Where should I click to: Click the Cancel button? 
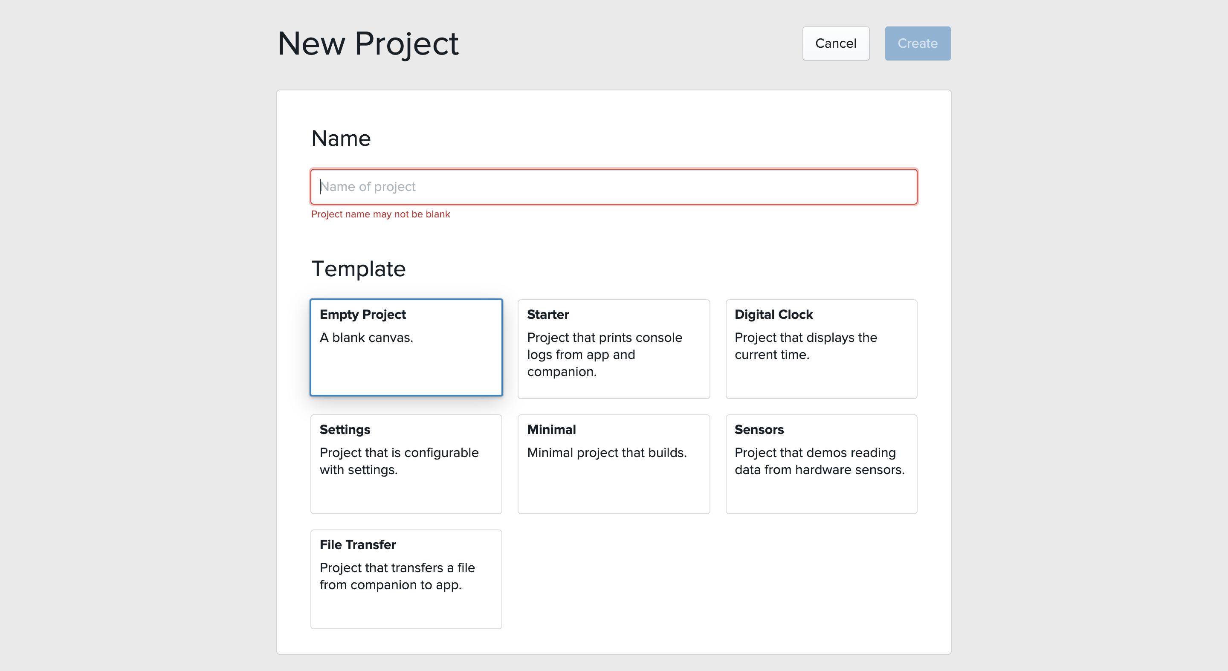(x=835, y=43)
